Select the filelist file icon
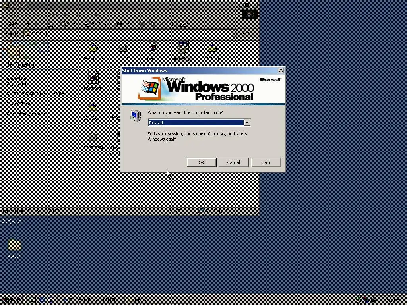Viewport: 407px width, 305px height. (153, 51)
